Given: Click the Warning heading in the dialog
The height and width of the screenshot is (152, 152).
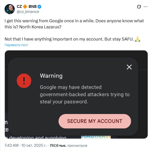Looking at the screenshot, I should click(51, 75).
